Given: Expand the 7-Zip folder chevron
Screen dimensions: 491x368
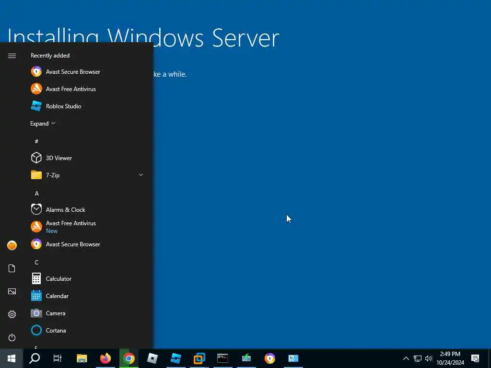Looking at the screenshot, I should (x=141, y=175).
